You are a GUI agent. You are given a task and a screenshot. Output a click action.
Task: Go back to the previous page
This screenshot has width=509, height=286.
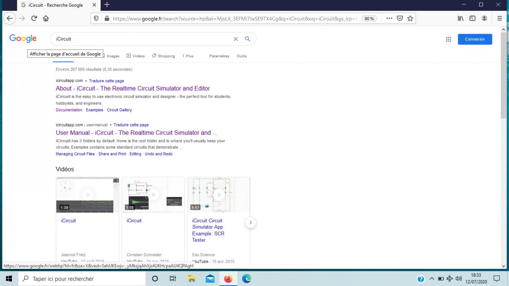coord(10,18)
